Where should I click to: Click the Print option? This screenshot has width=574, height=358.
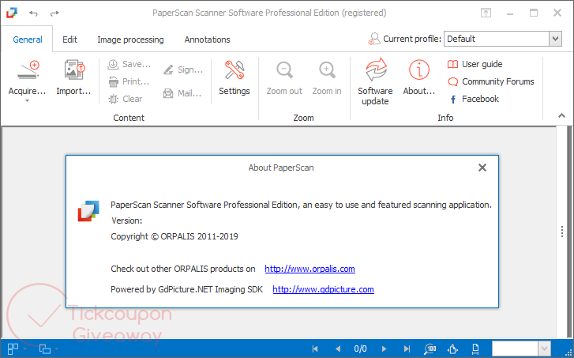coord(129,81)
